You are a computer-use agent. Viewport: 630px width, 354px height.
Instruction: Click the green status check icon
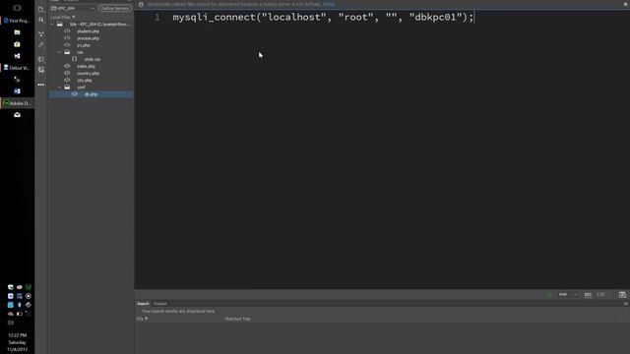coord(549,295)
